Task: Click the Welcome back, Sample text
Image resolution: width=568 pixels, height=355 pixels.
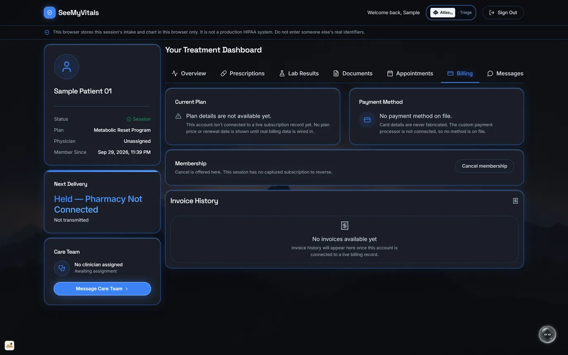Action: point(394,12)
